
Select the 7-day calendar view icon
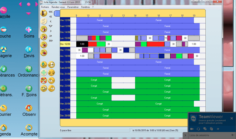(x=44, y=37)
